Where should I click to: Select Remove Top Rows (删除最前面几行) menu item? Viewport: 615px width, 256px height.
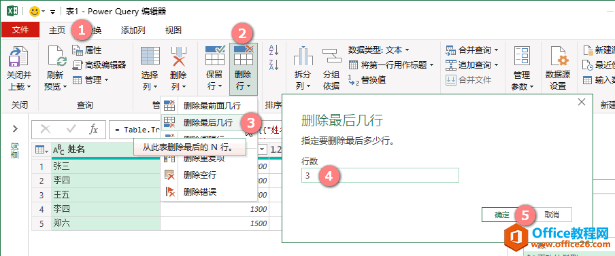(x=209, y=105)
